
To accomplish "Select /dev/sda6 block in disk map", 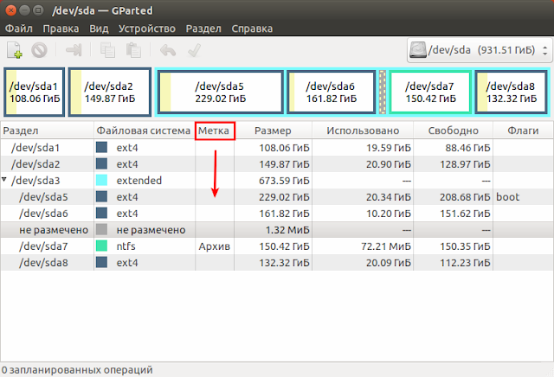I will pos(331,93).
